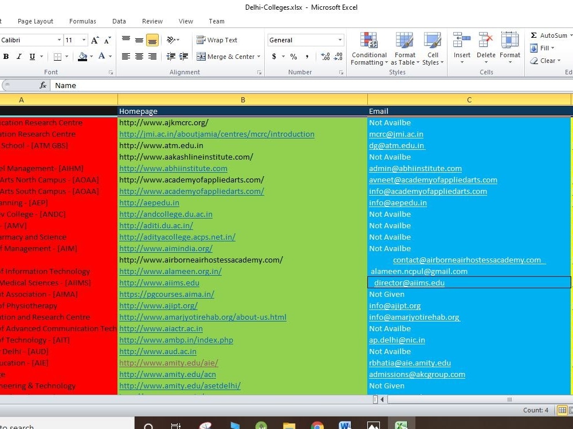Click email info@ajipt.org
Image resolution: width=573 pixels, height=429 pixels.
(x=395, y=305)
